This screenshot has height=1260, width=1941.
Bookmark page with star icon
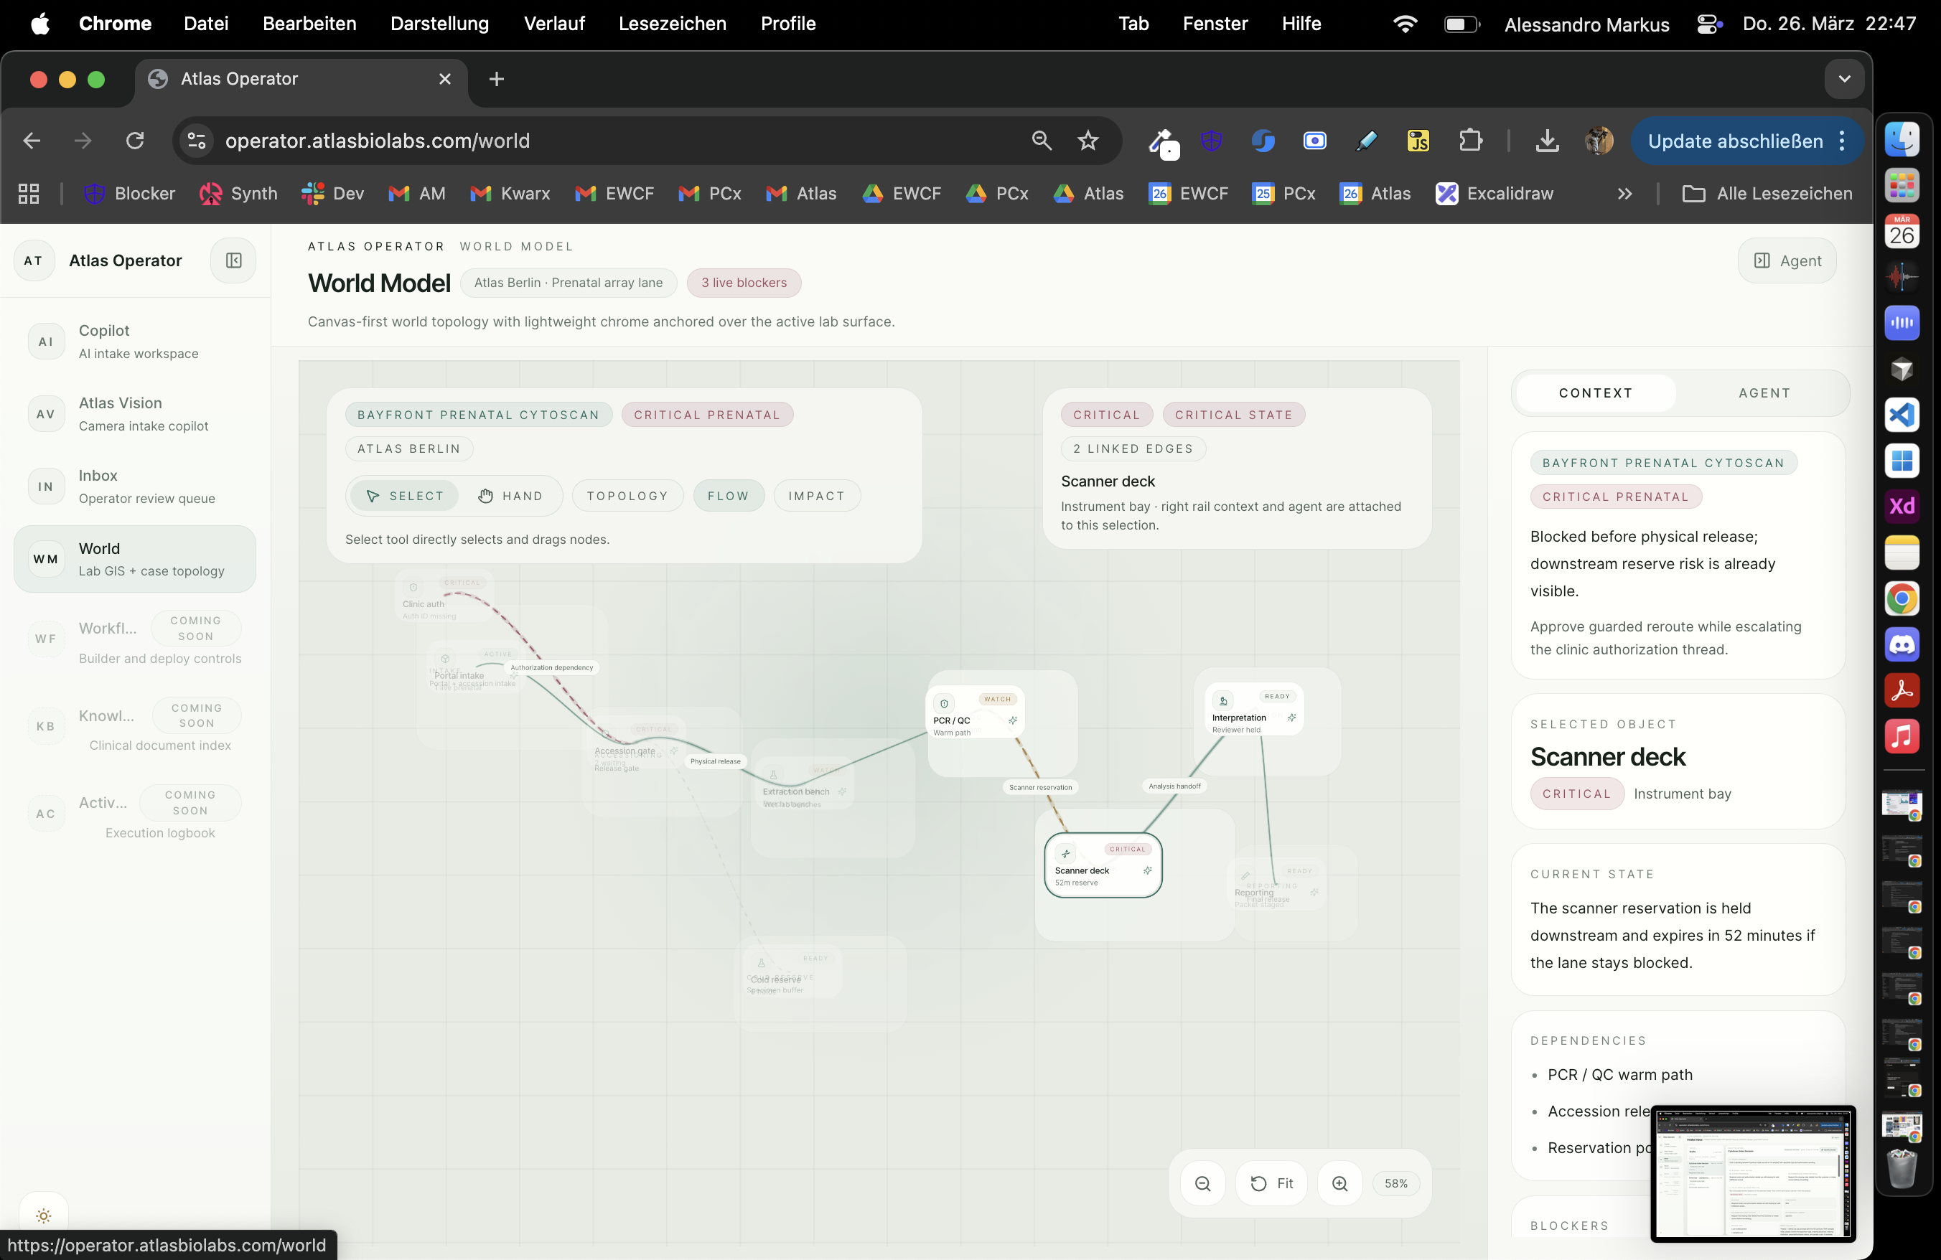click(1088, 141)
